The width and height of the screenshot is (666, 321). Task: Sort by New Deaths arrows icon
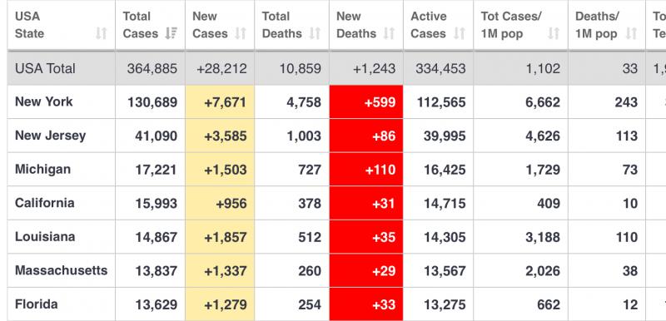pyautogui.click(x=390, y=33)
